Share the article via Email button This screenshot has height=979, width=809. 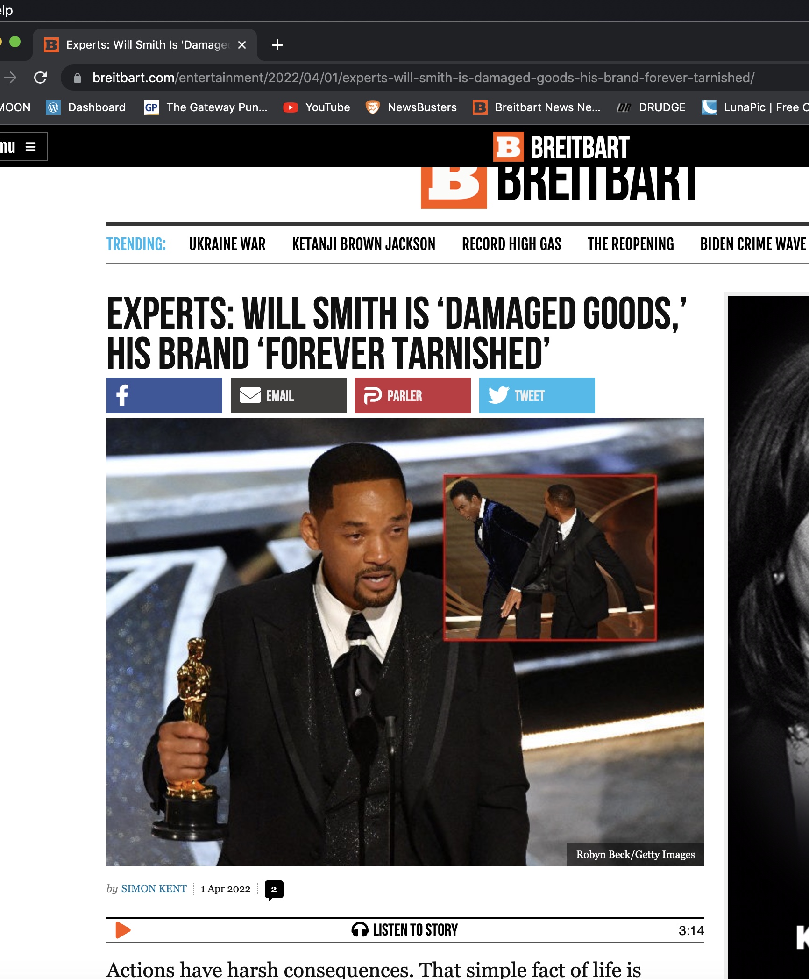[x=289, y=395]
